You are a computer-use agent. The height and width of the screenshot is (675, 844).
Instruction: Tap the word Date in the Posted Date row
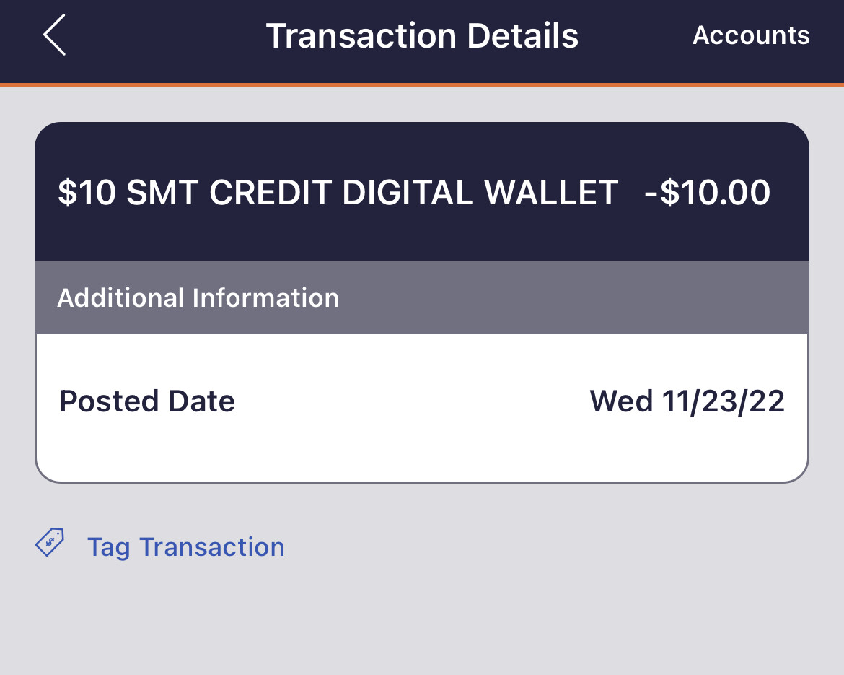pos(201,401)
